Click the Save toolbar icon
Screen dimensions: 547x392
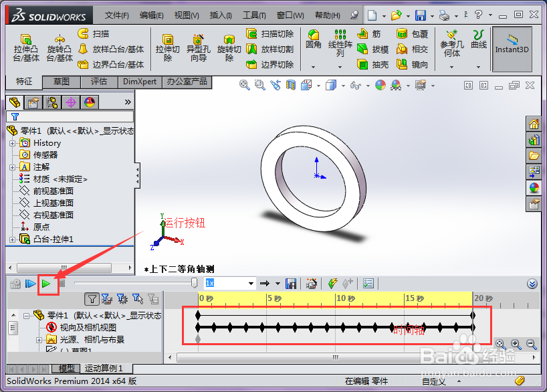pyautogui.click(x=421, y=15)
